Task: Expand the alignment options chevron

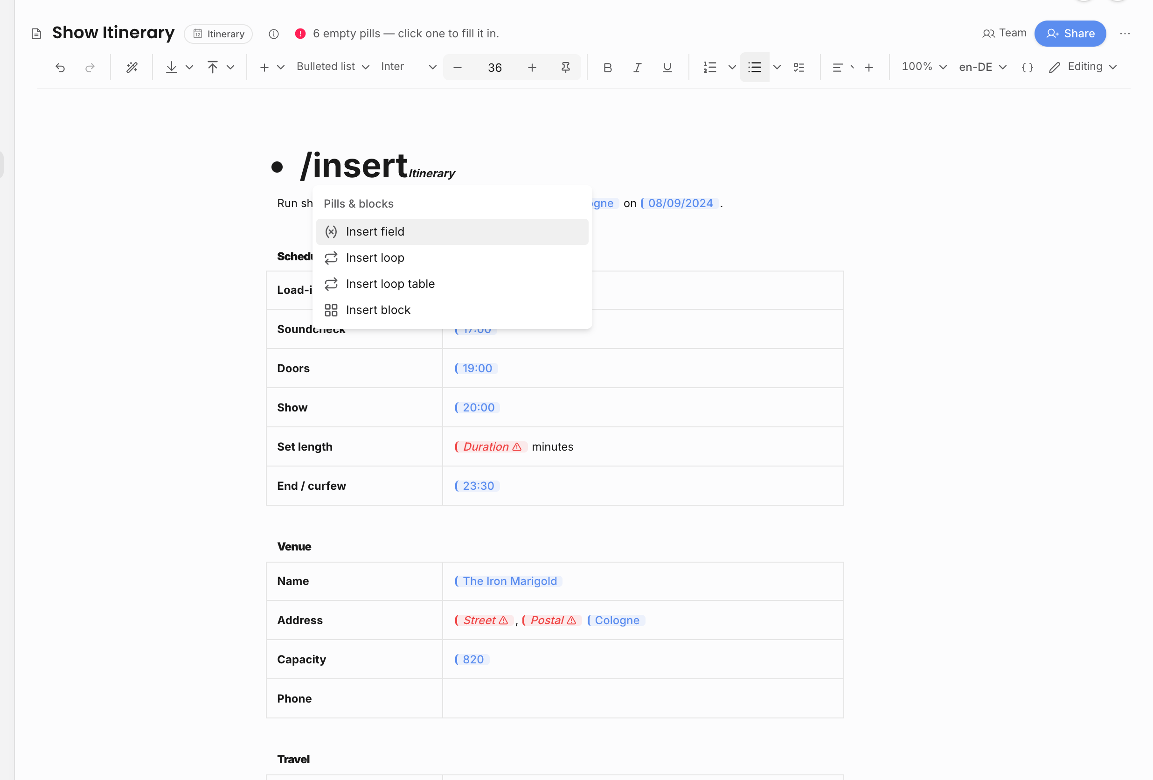Action: pos(852,67)
